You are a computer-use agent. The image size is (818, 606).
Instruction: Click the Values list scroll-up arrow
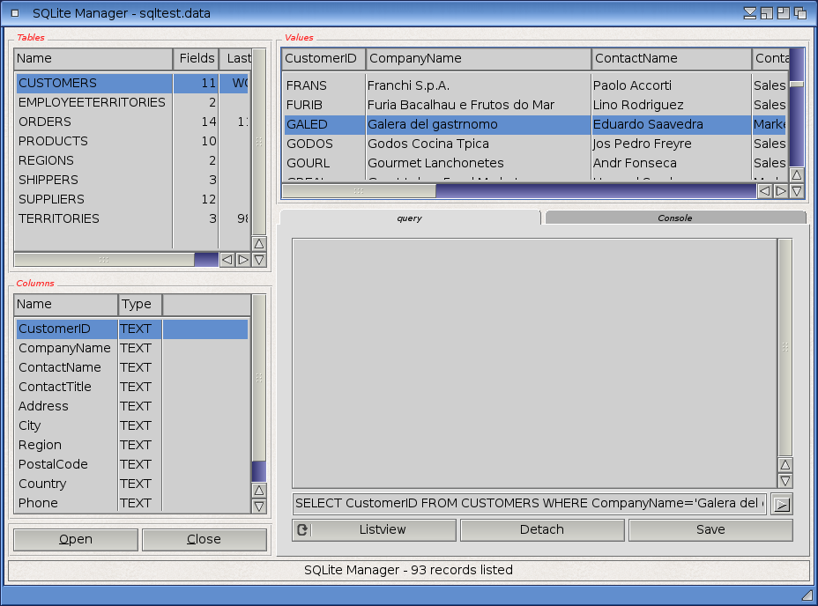click(797, 174)
